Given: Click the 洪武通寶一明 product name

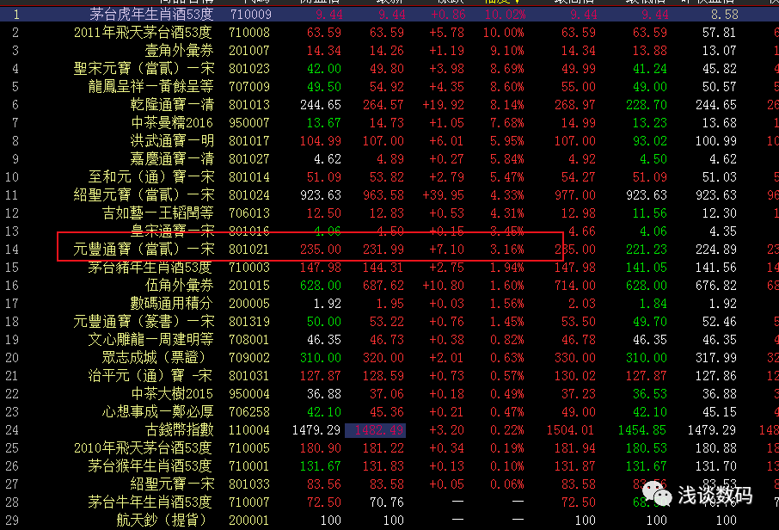Looking at the screenshot, I should tap(172, 141).
